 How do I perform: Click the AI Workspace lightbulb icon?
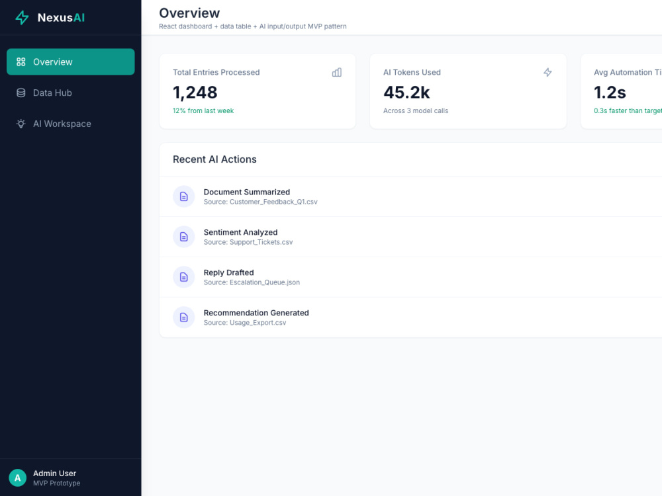click(x=21, y=124)
